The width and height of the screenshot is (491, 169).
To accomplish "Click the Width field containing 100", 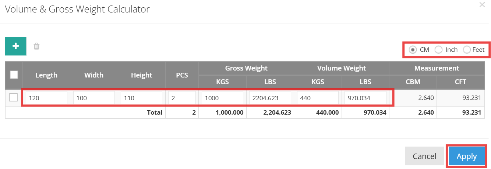I will pyautogui.click(x=94, y=98).
